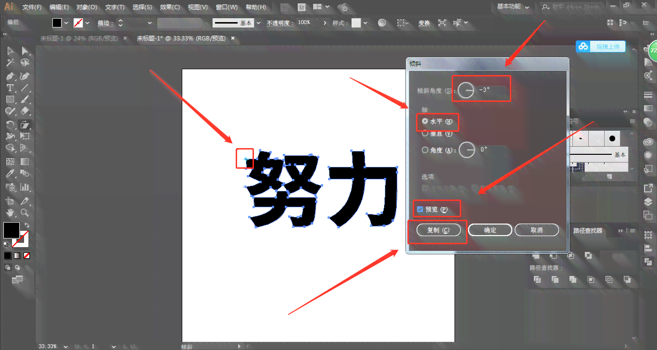Select the Rotate tool
Screen dimensions: 657x350
[10, 125]
